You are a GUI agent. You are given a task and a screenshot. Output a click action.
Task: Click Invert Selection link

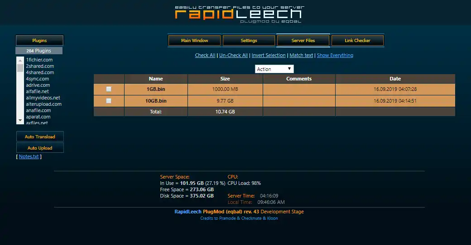269,55
